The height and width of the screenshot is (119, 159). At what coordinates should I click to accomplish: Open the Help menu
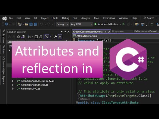[134, 18]
